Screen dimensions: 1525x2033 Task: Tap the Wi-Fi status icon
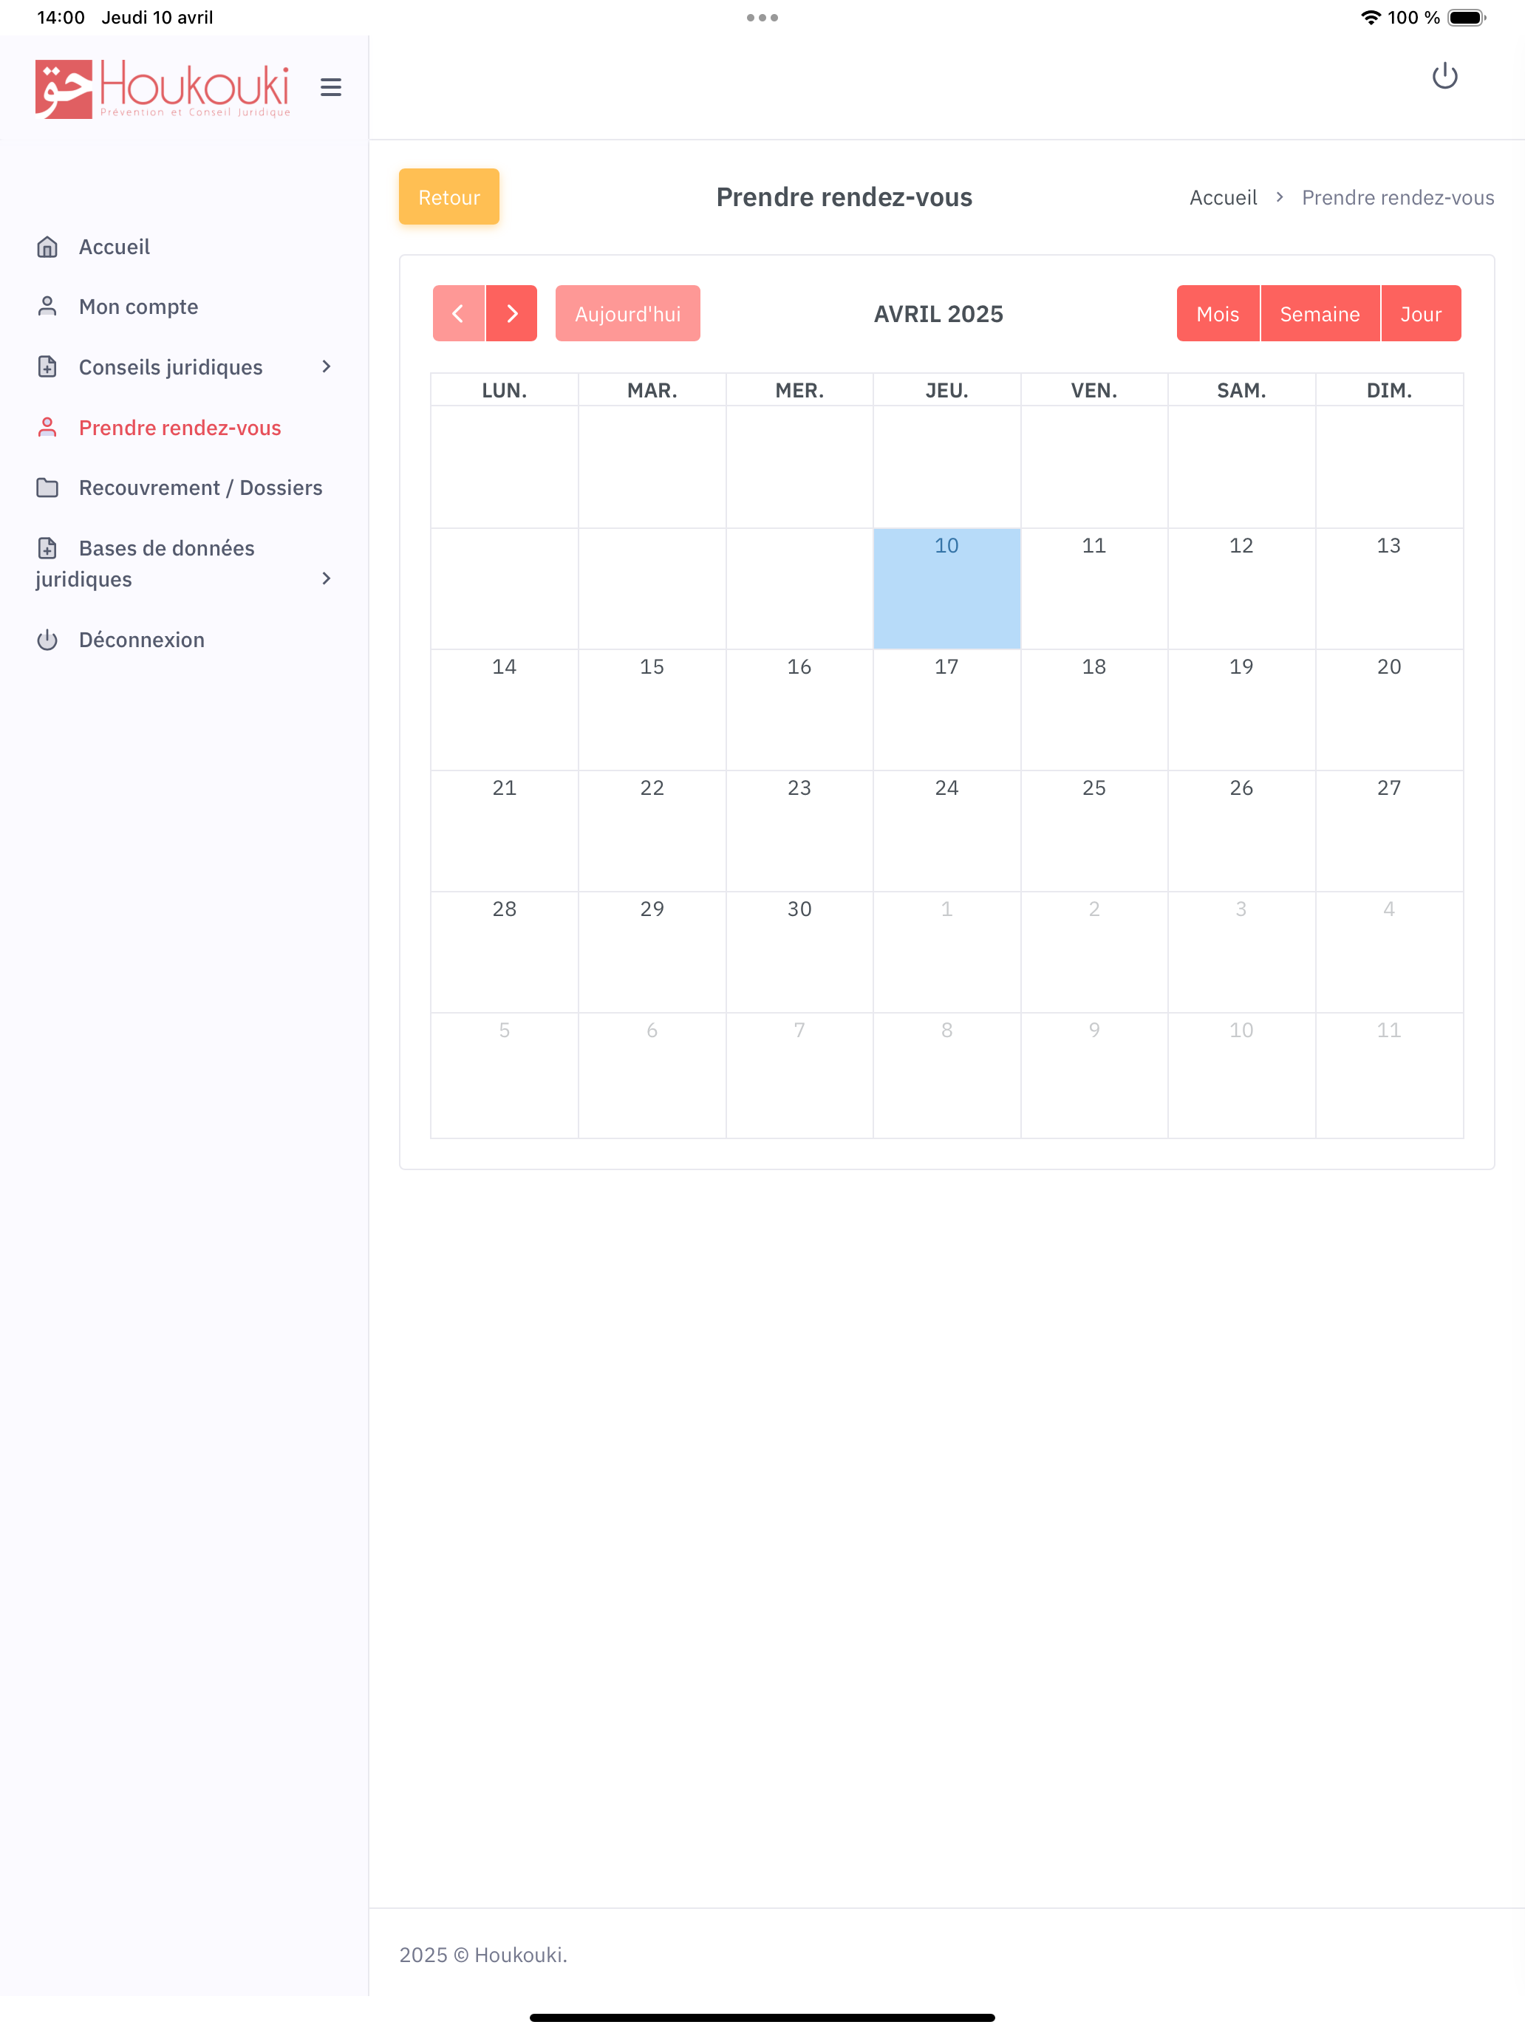(1370, 18)
